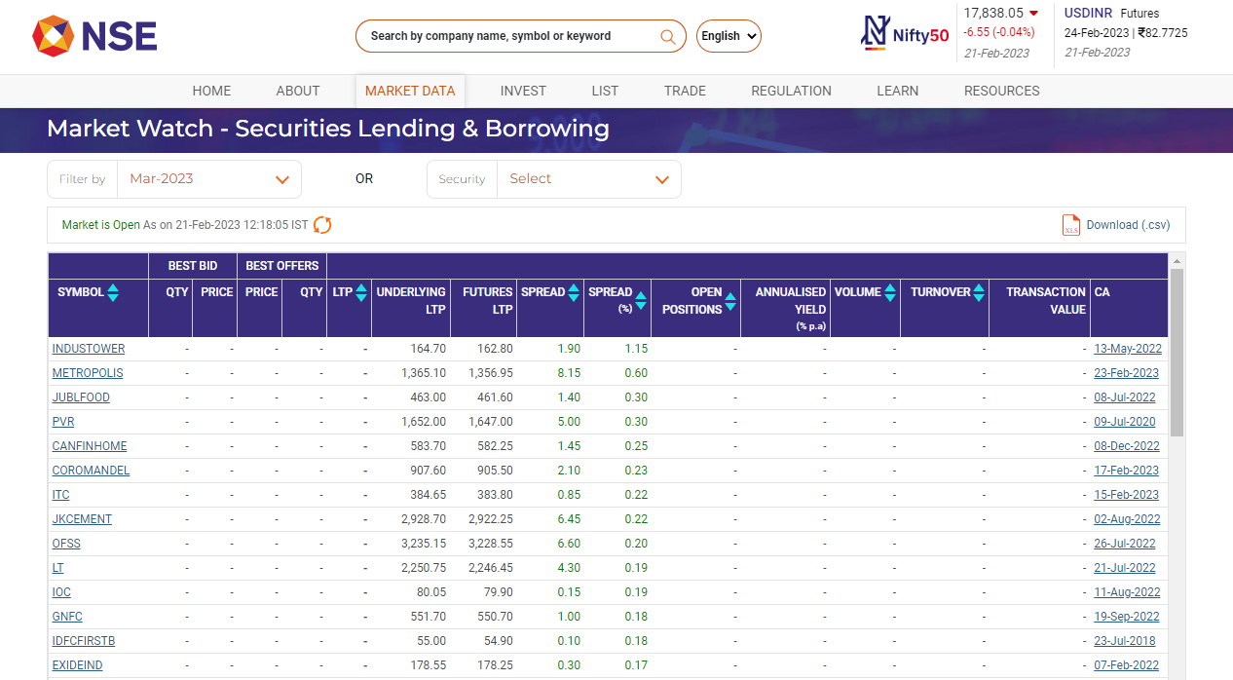
Task: Open the IDFCFIRSTB symbol link
Action: pos(84,641)
